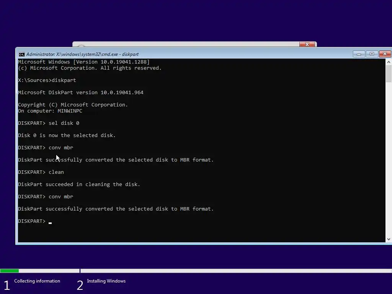Minimize the command prompt window
This screenshot has width=392, height=294.
[x=359, y=54]
